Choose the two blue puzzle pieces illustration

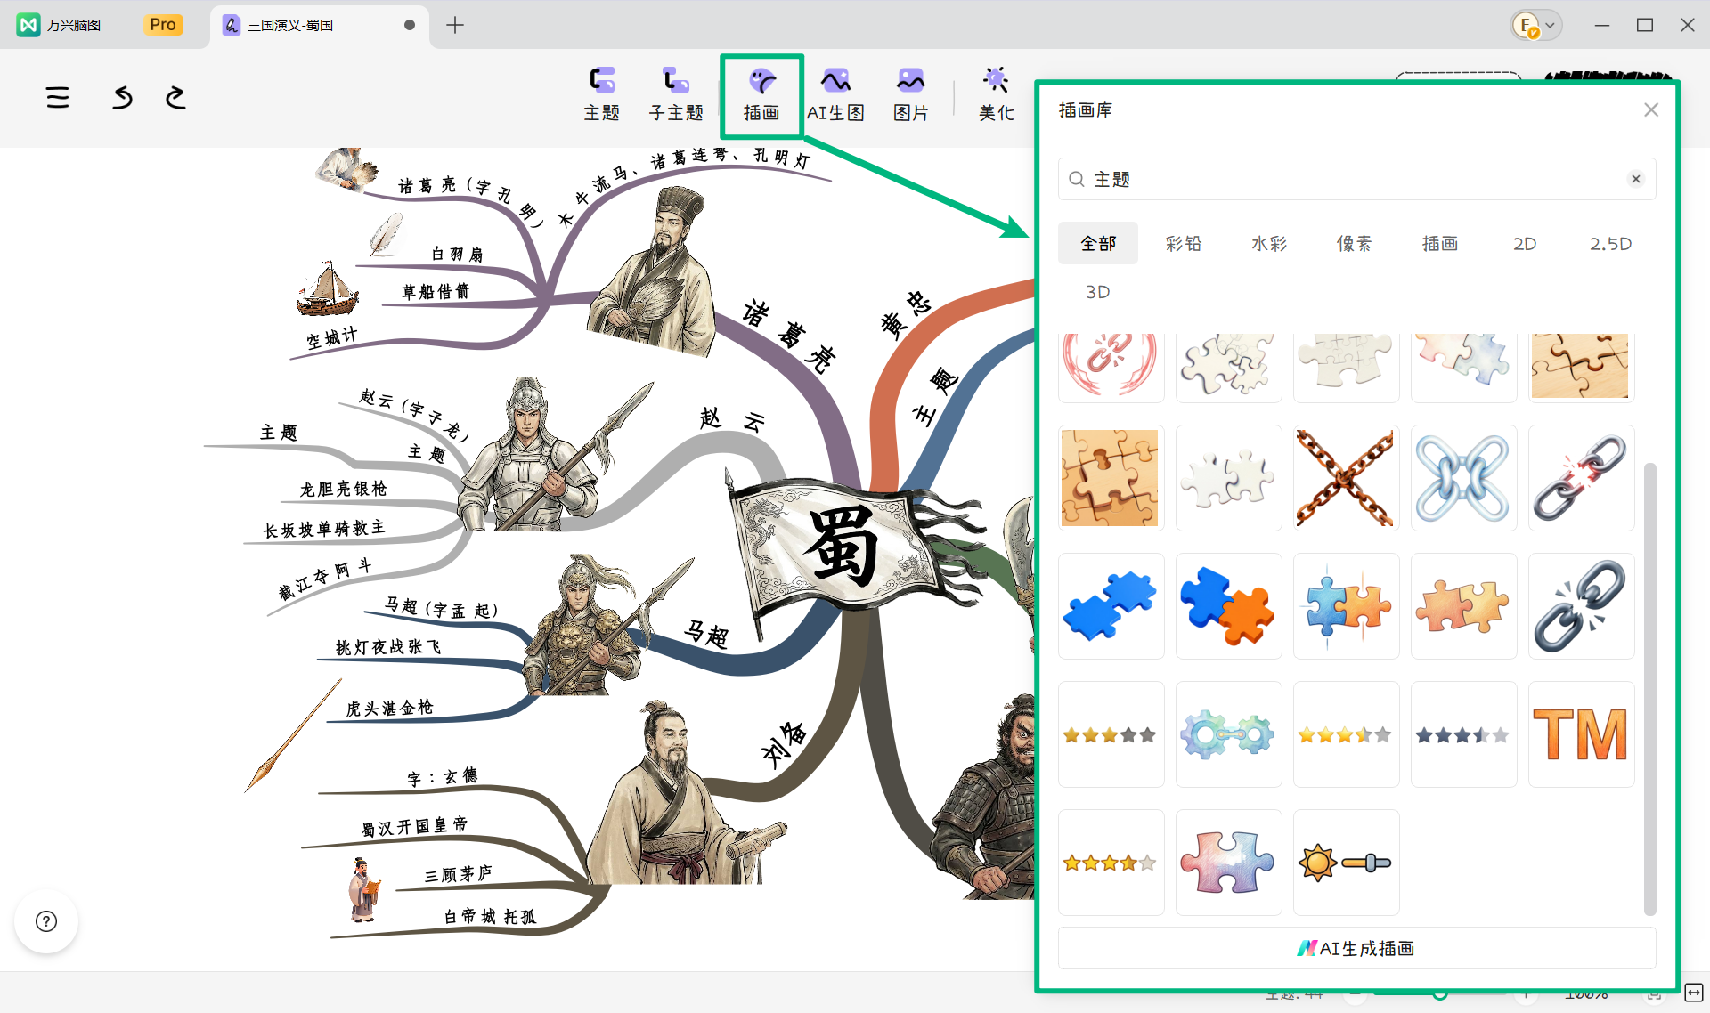pos(1111,606)
